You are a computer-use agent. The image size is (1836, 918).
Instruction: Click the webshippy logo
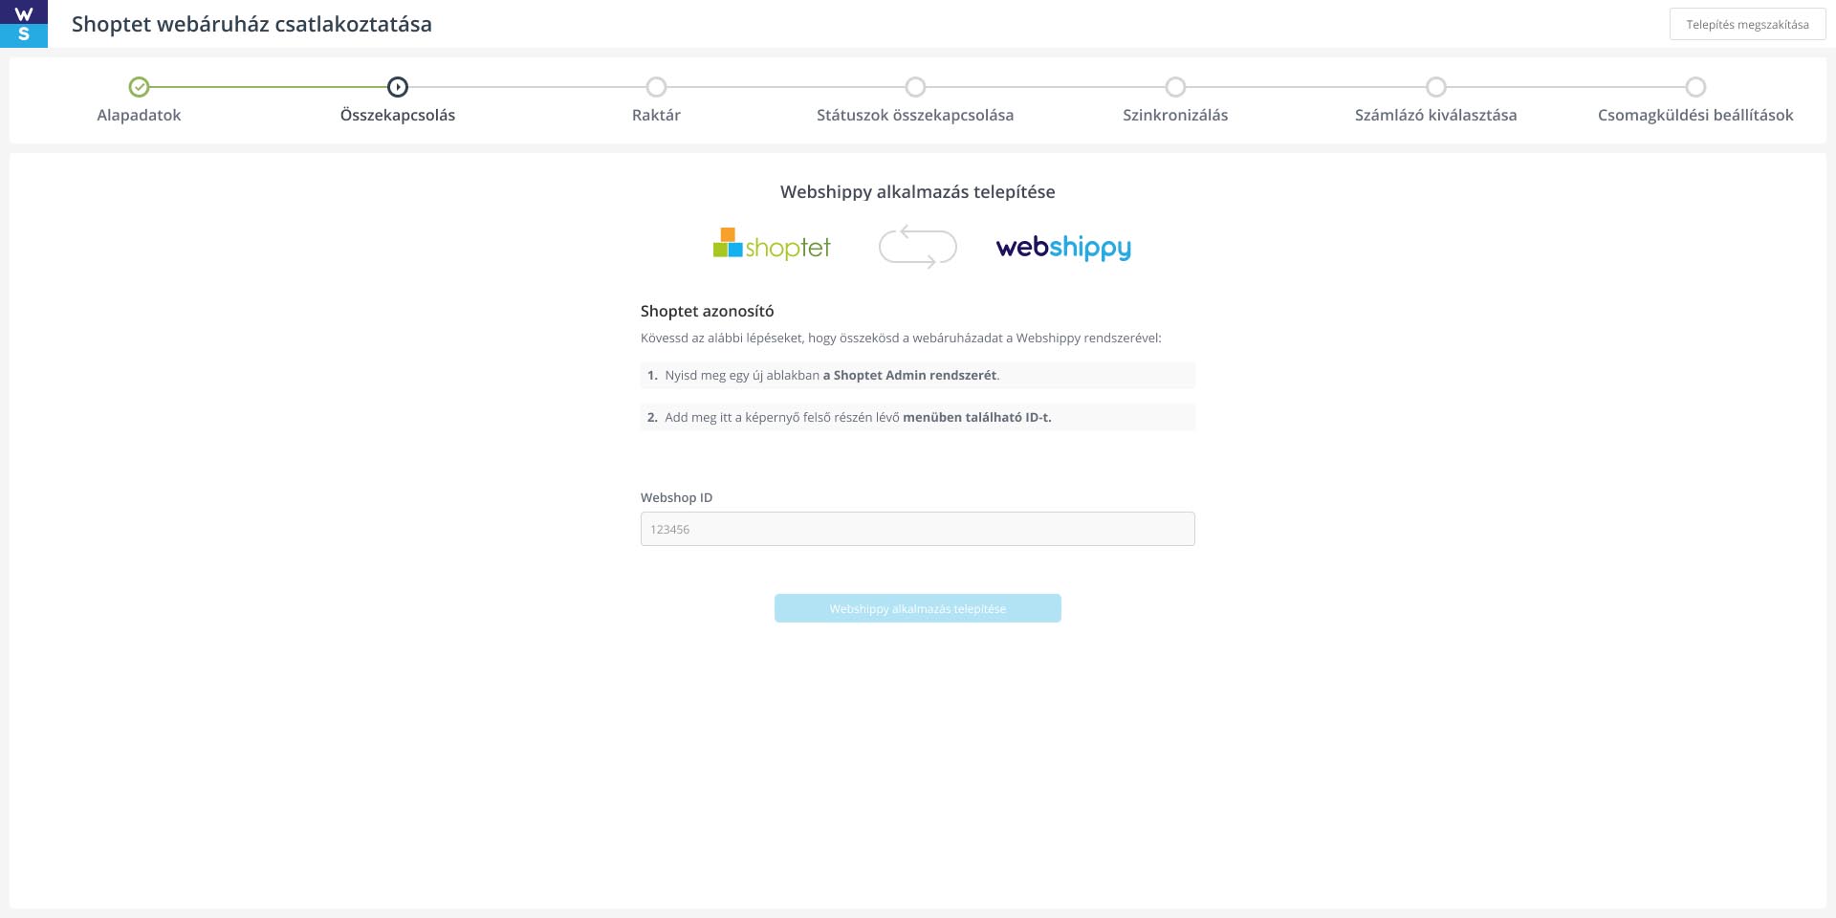click(x=1063, y=248)
